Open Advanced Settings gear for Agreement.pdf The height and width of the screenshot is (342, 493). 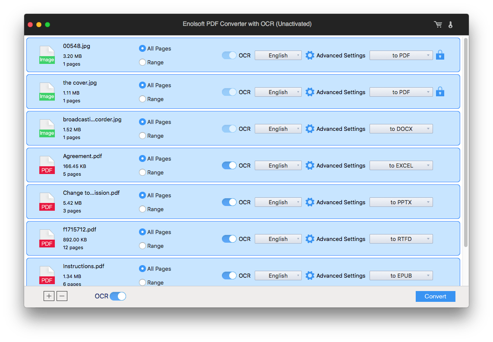310,165
